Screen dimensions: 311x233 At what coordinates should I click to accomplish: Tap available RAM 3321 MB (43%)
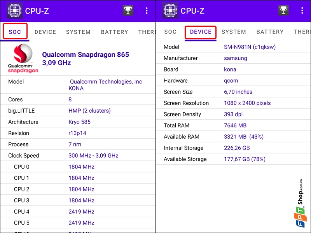coord(244,137)
